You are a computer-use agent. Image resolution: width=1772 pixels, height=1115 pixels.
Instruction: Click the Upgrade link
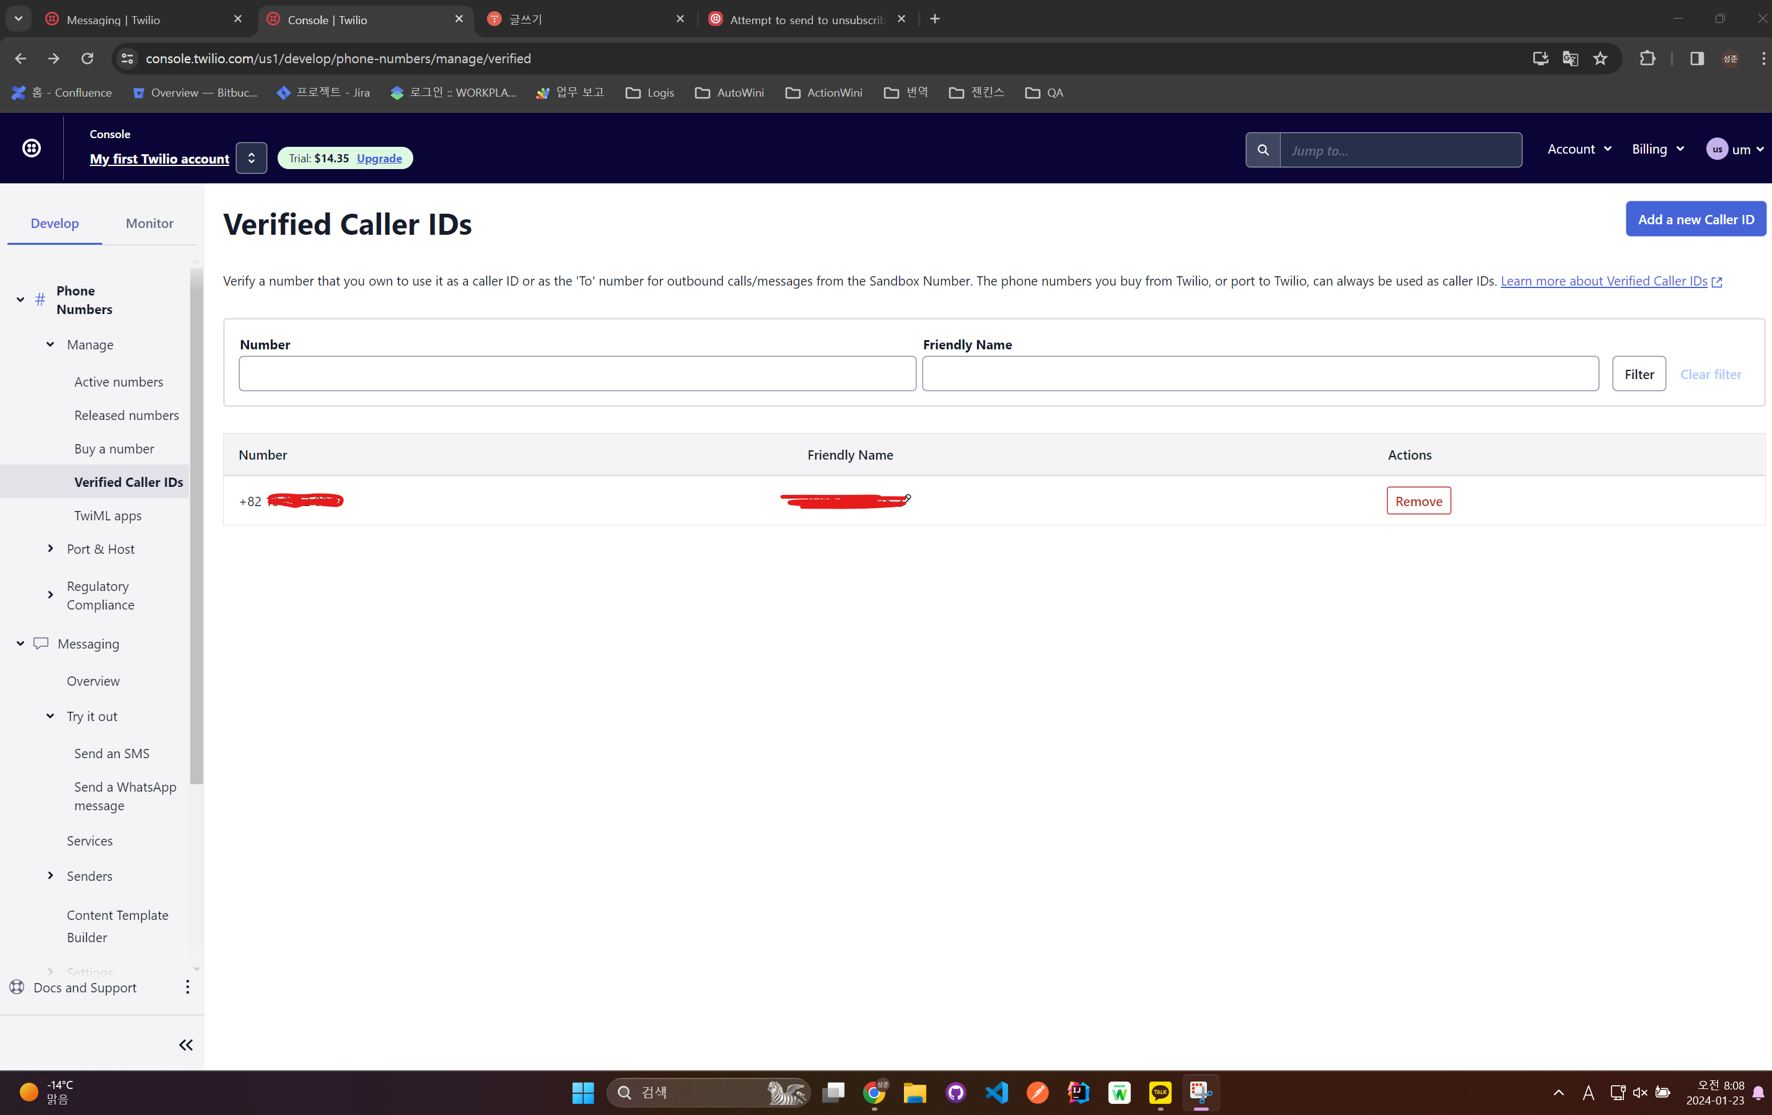(379, 158)
